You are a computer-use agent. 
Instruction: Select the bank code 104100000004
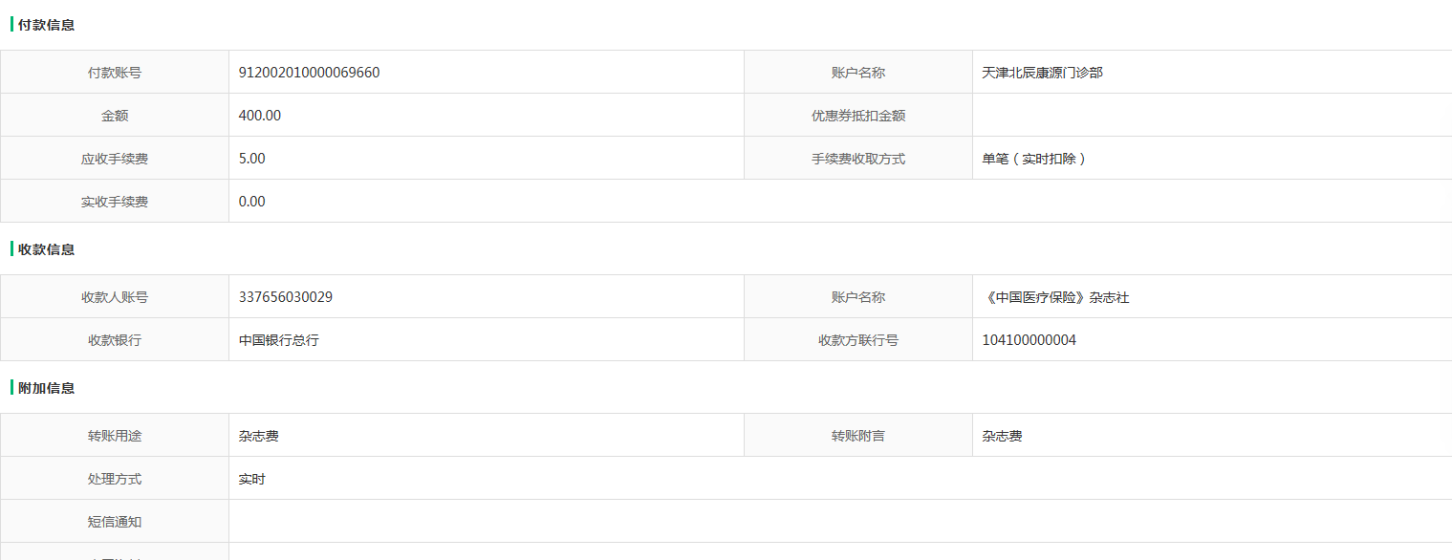point(1029,340)
